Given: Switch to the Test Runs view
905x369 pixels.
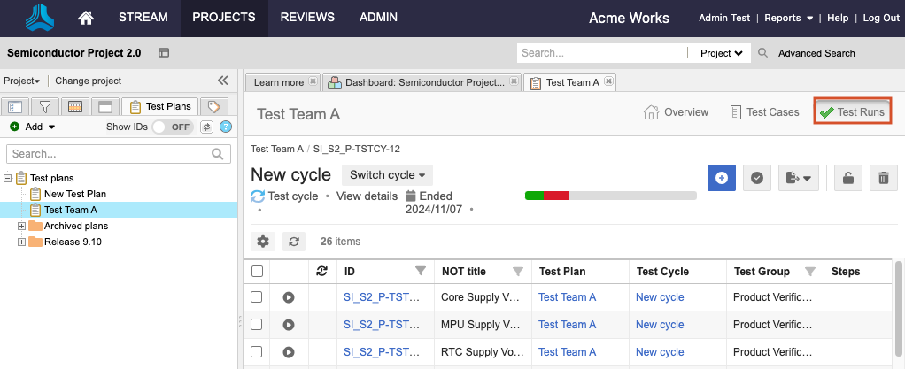Looking at the screenshot, I should [853, 111].
